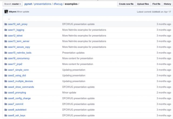This screenshot has width=173, height=119.
Task: Open dfwcug breadcrumb link
Action: coord(58,4)
